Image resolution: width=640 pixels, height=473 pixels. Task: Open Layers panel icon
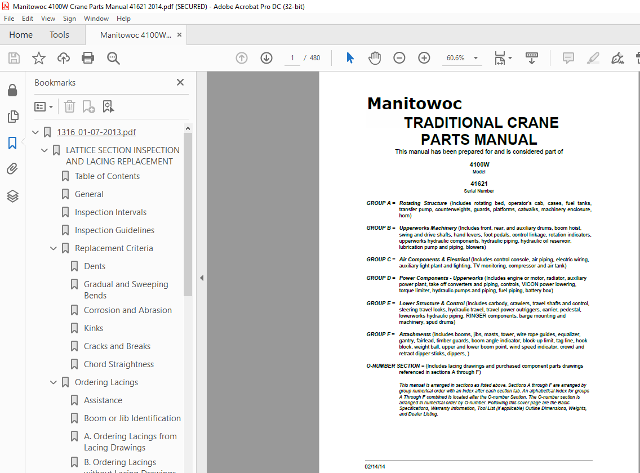coord(12,197)
